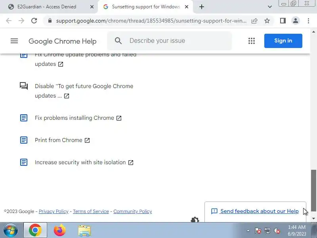Click external link icon after site isolation
317x238 pixels.
click(x=131, y=163)
